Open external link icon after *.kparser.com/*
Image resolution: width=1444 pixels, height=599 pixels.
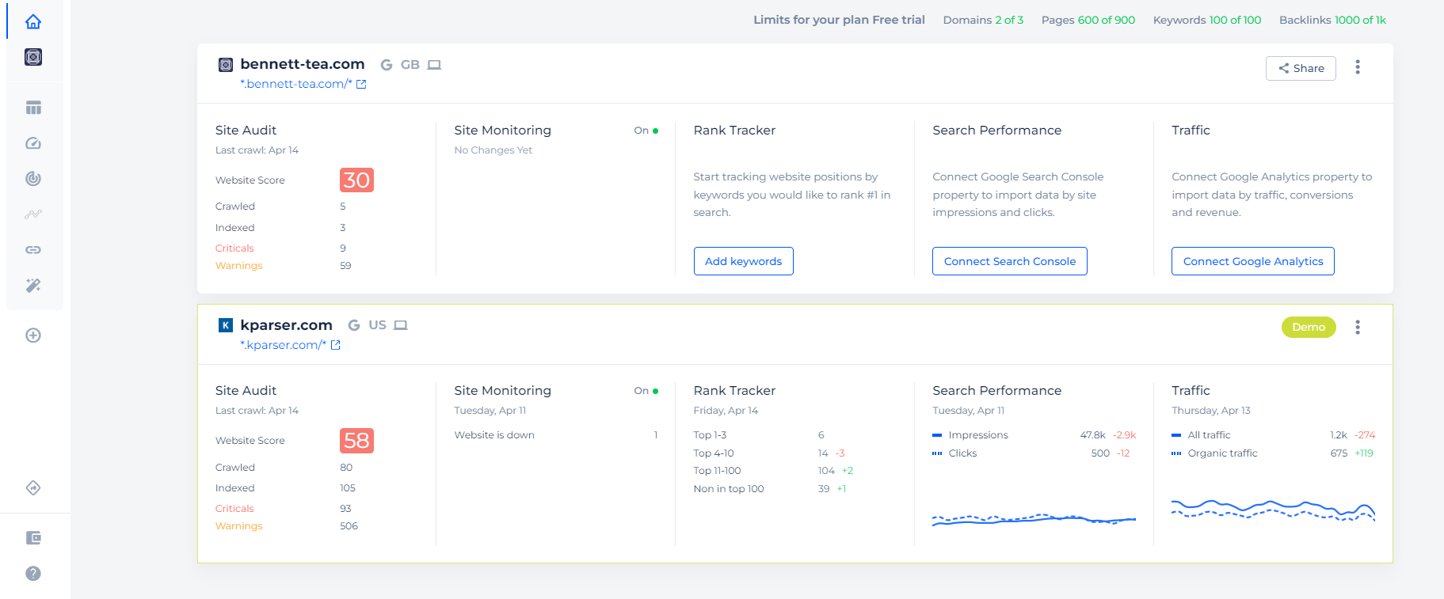pos(336,345)
